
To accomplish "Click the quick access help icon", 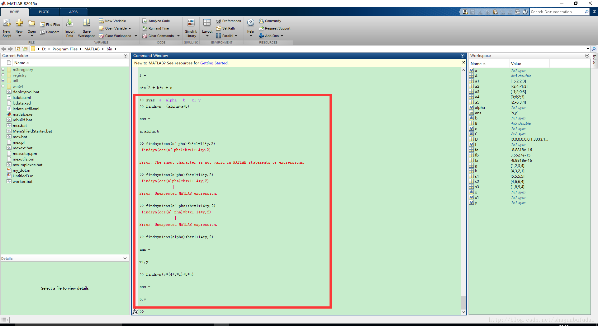I will point(525,12).
